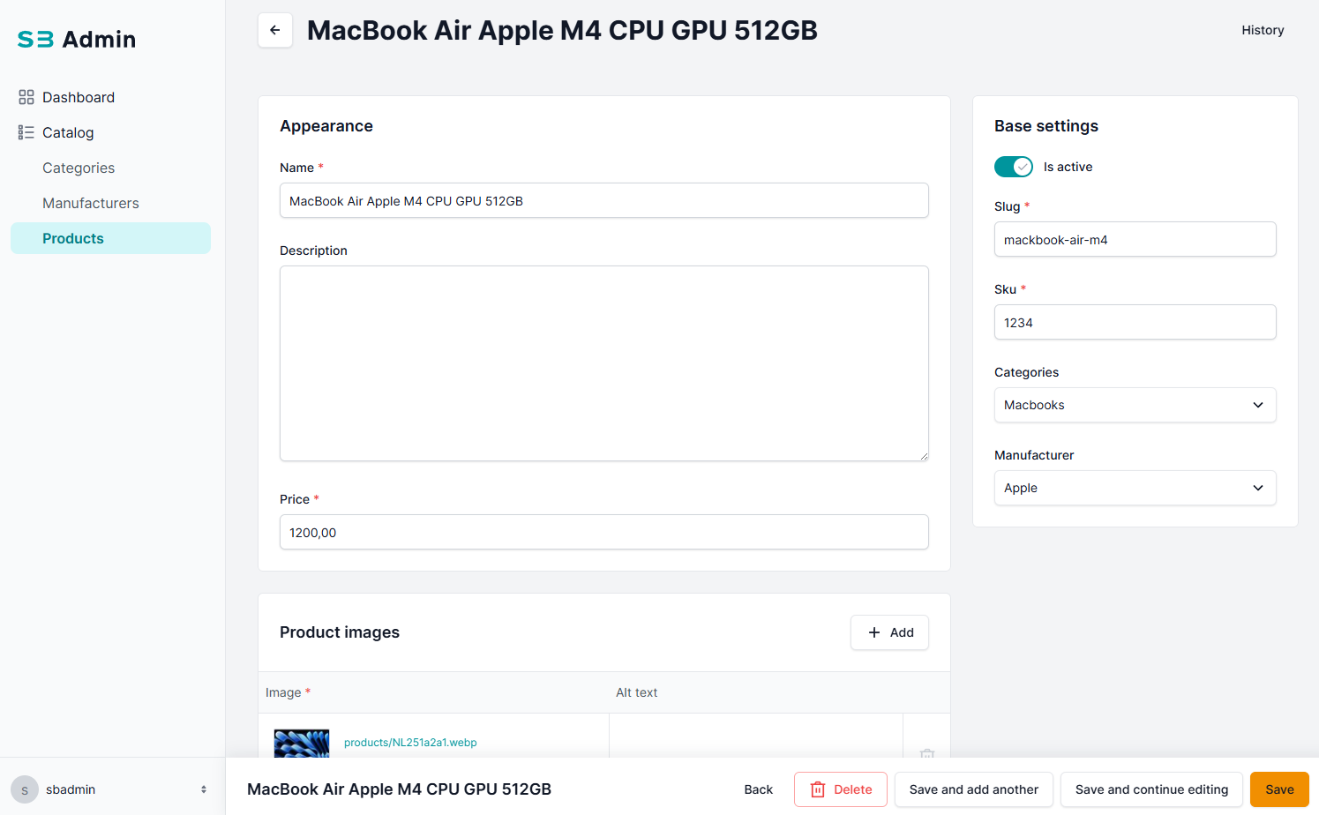Click the Description resize handle

924,456
